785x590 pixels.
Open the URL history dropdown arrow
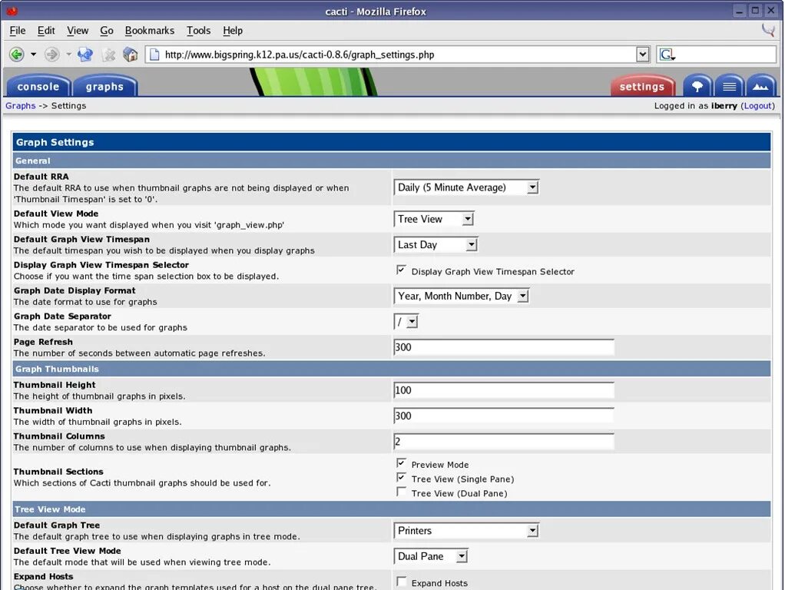click(x=642, y=54)
